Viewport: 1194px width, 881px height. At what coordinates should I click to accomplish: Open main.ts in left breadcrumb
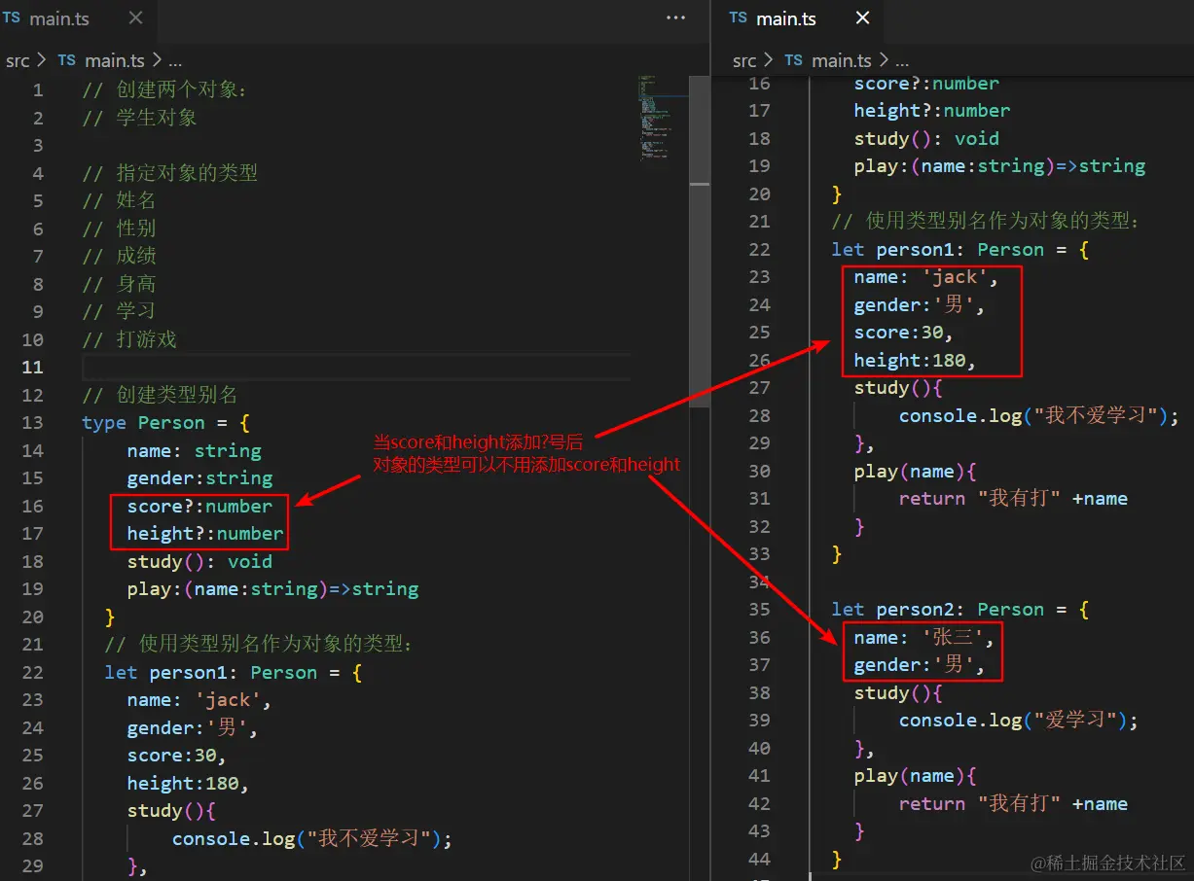click(115, 60)
